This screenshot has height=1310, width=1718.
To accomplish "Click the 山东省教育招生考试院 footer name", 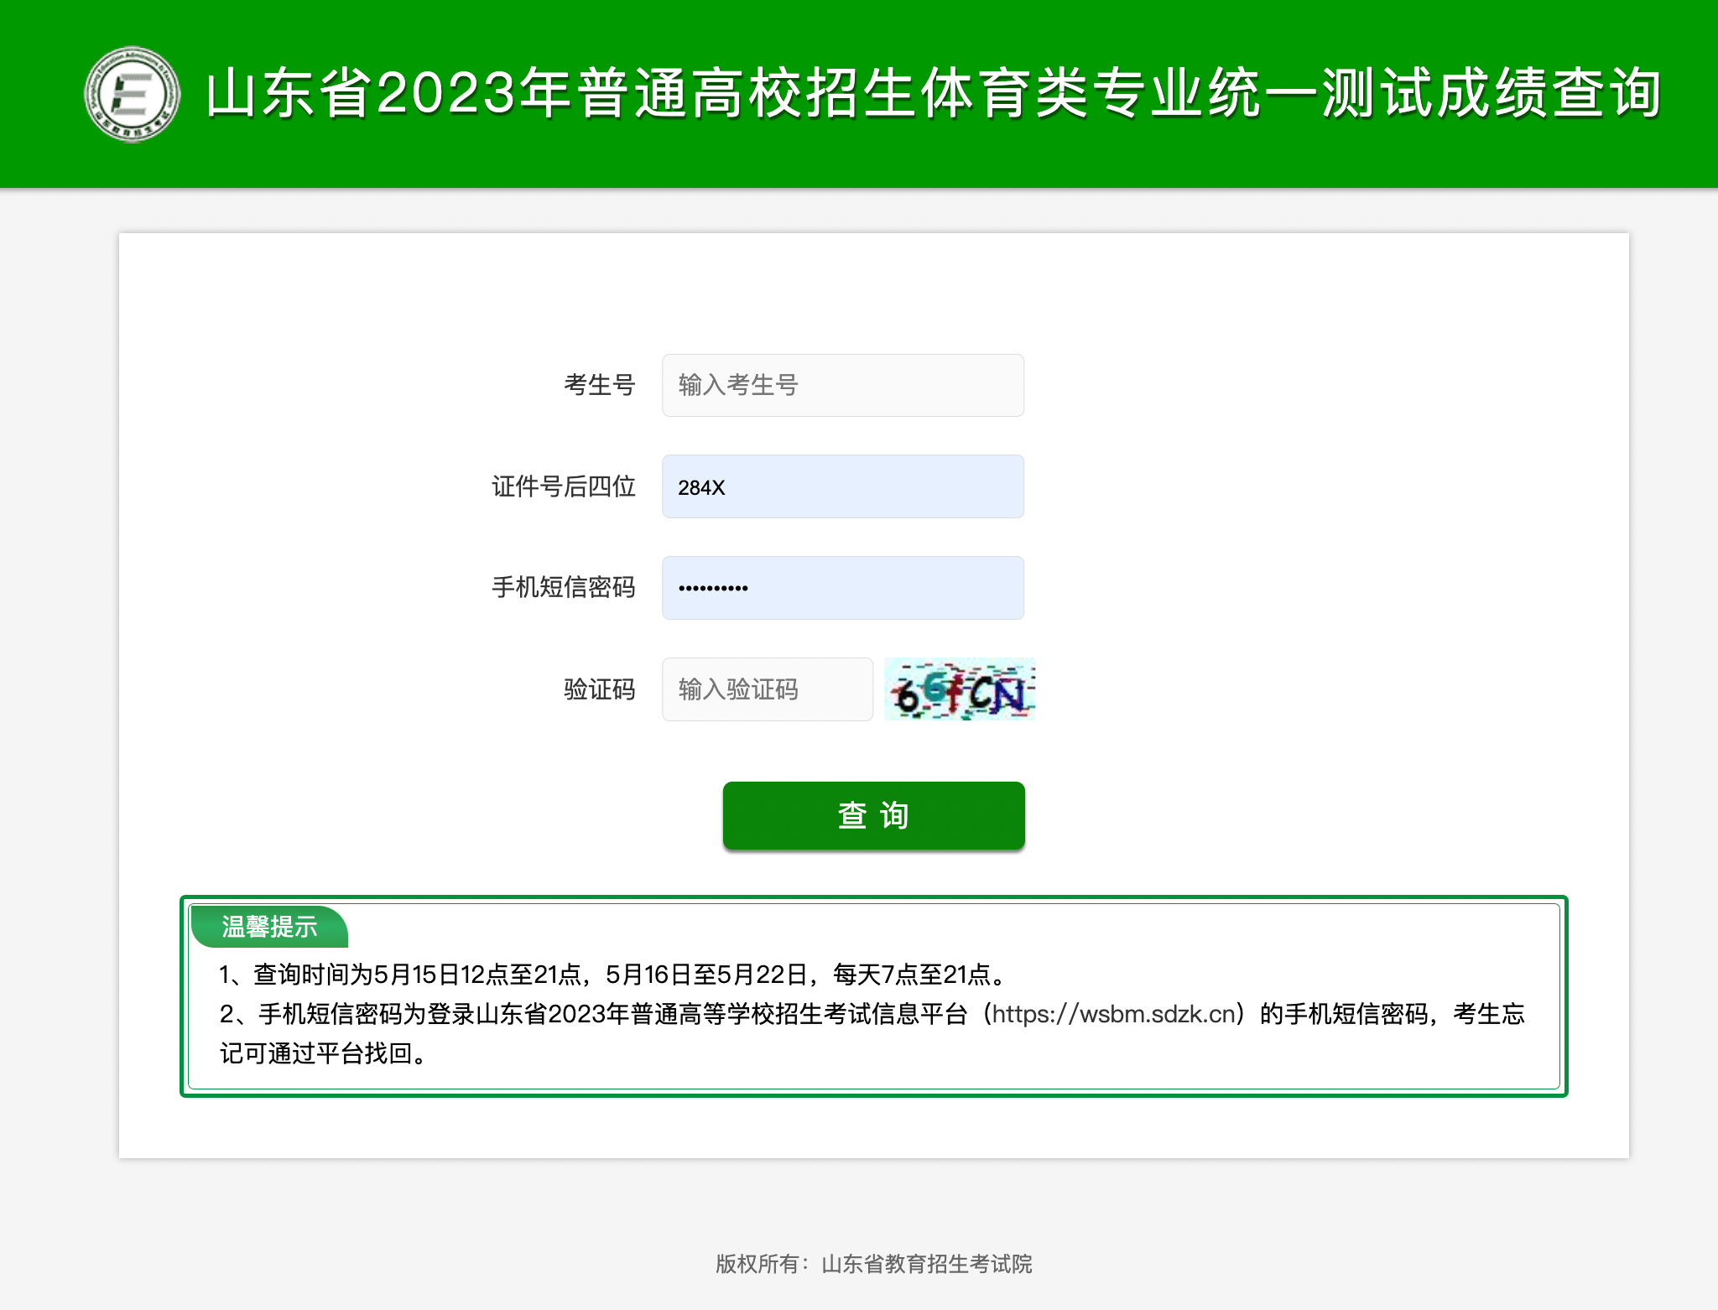I will click(926, 1264).
